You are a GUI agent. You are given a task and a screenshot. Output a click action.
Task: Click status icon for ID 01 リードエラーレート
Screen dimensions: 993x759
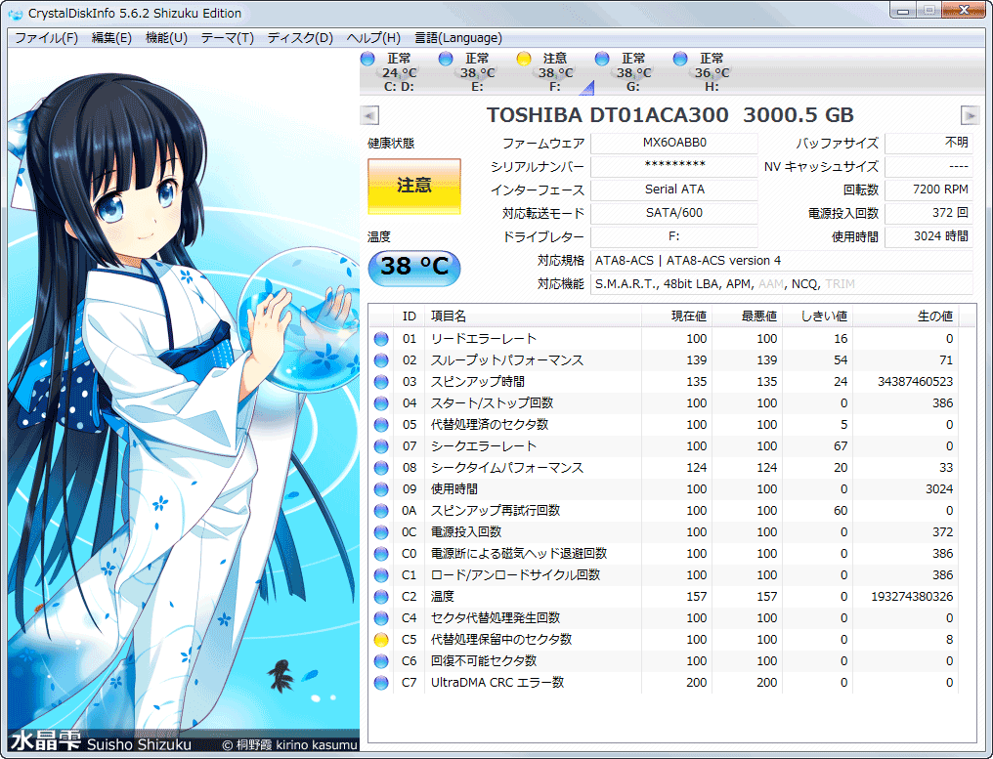tap(381, 339)
